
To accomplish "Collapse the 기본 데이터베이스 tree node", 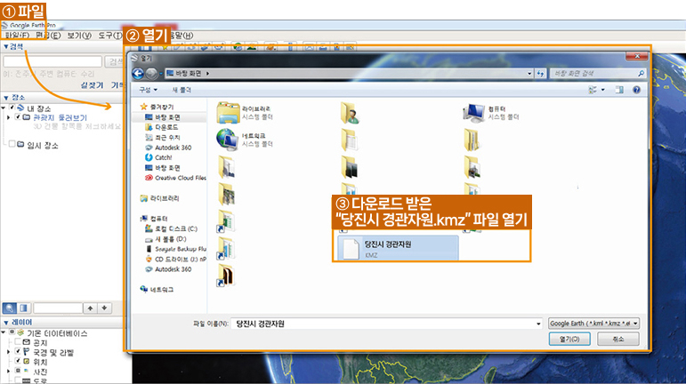I will pos(4,332).
